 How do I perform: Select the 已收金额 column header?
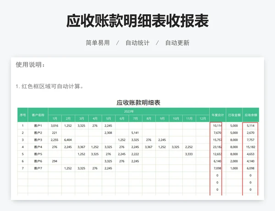click(234, 115)
